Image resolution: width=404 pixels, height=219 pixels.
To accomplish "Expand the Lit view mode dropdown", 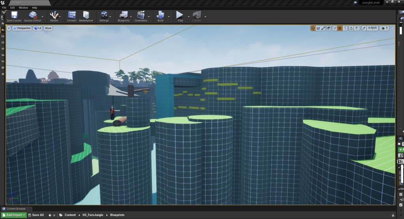I will (37, 28).
